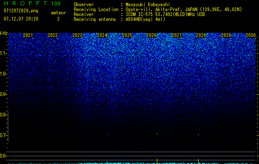259x164 pixels.
Task: Click the 2025 time marker
Action: (x=127, y=35)
